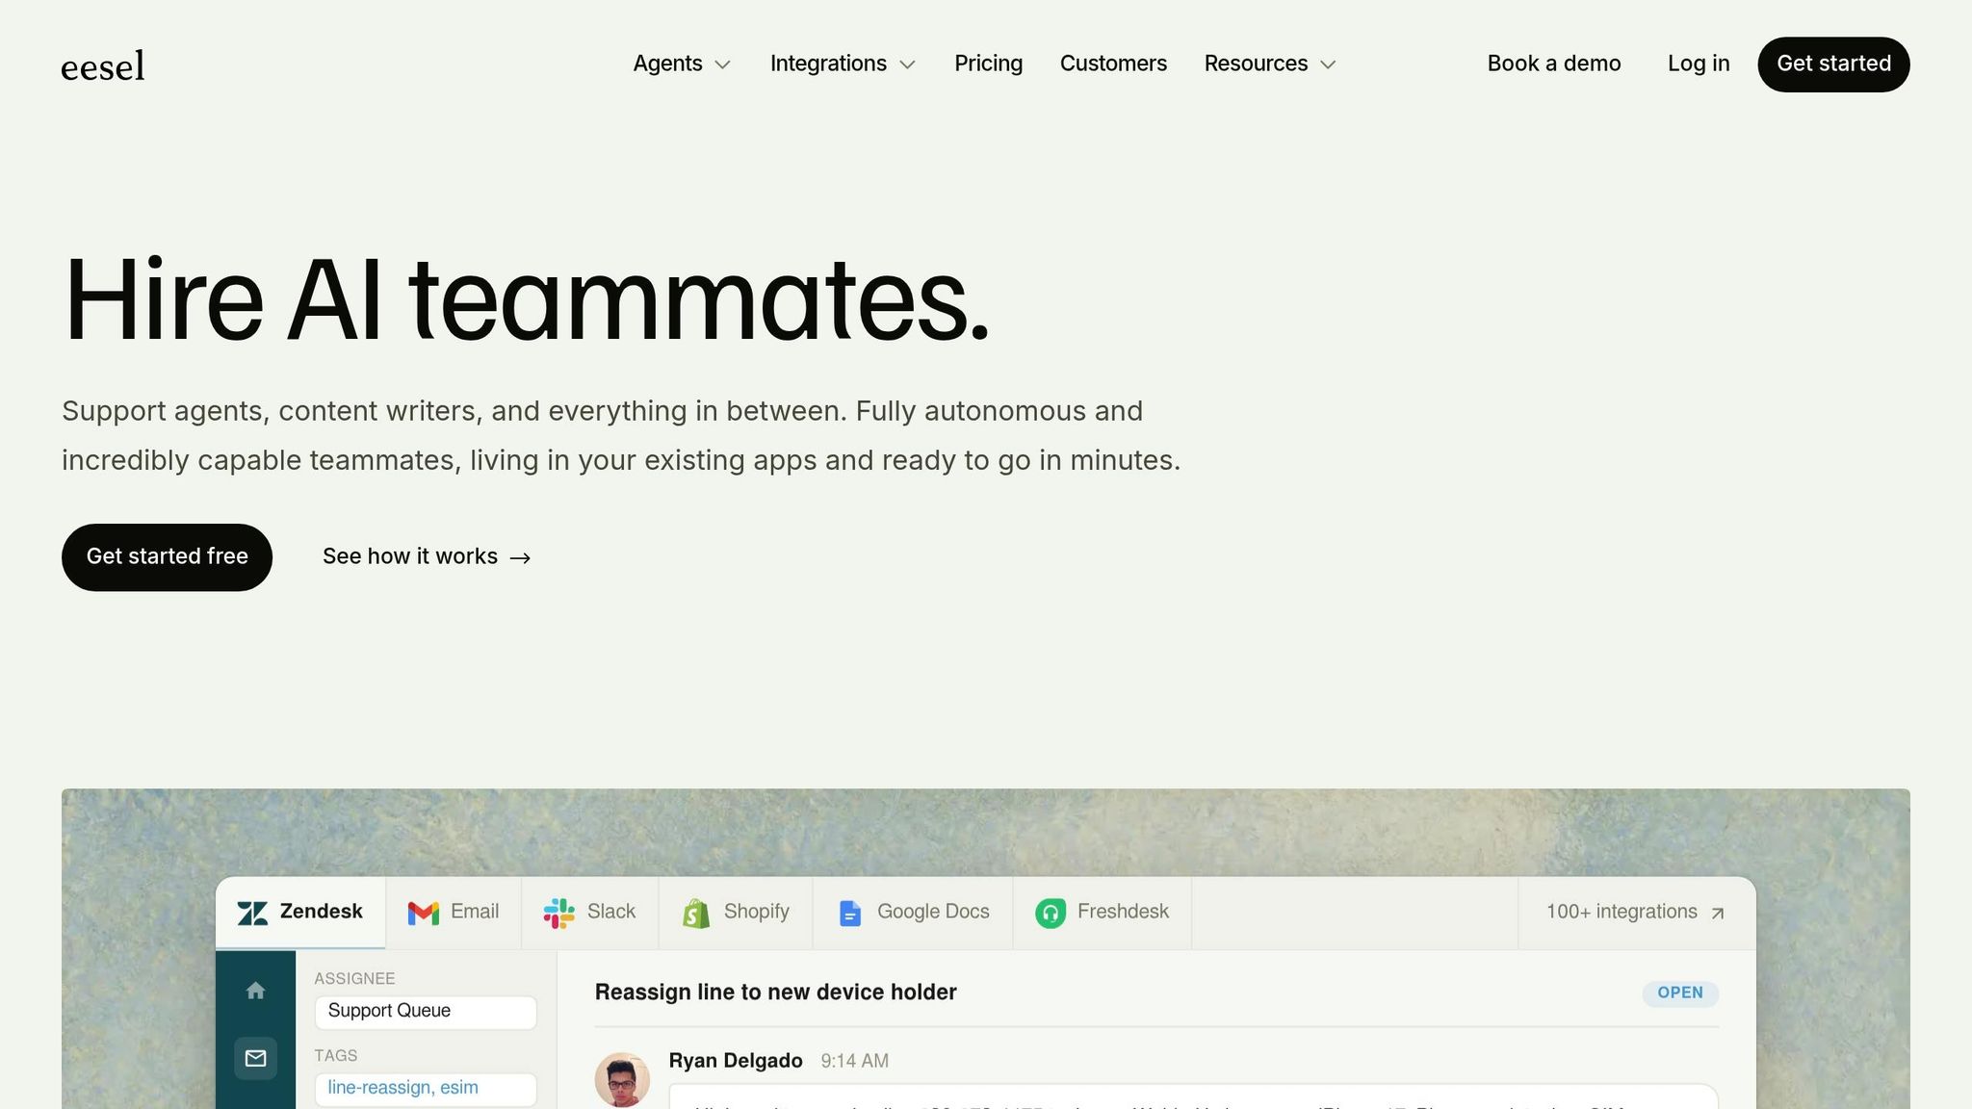Click the mail icon in sidebar
The image size is (1972, 1109).
[x=255, y=1058]
